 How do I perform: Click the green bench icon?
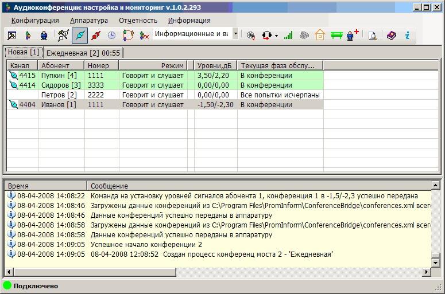click(336, 36)
